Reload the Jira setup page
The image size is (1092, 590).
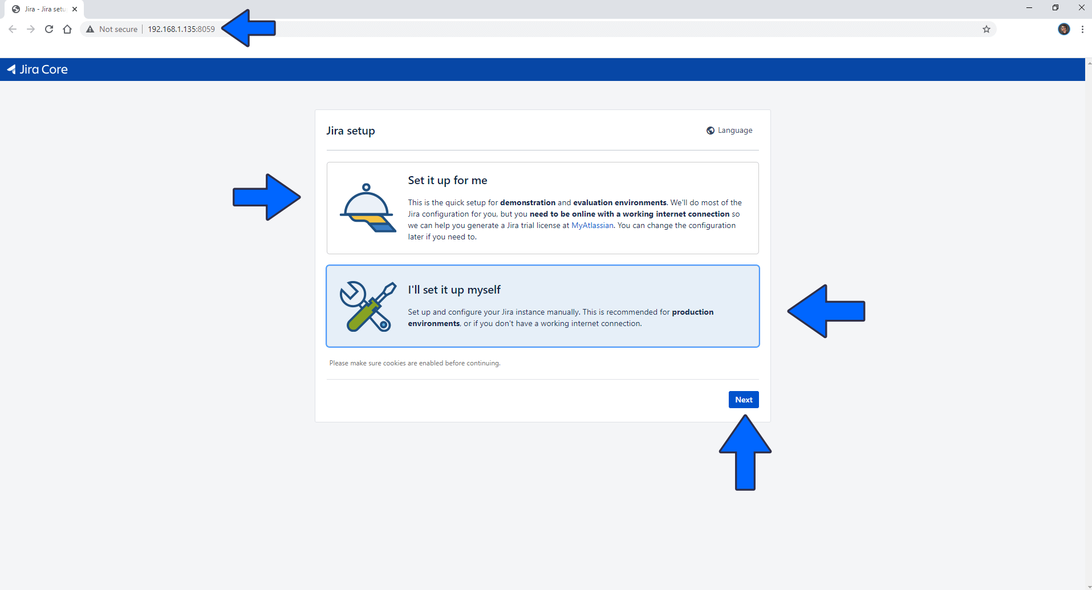click(49, 29)
